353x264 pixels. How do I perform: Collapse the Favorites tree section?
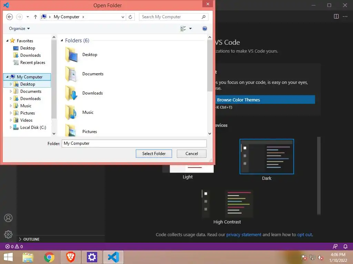(x=7, y=41)
